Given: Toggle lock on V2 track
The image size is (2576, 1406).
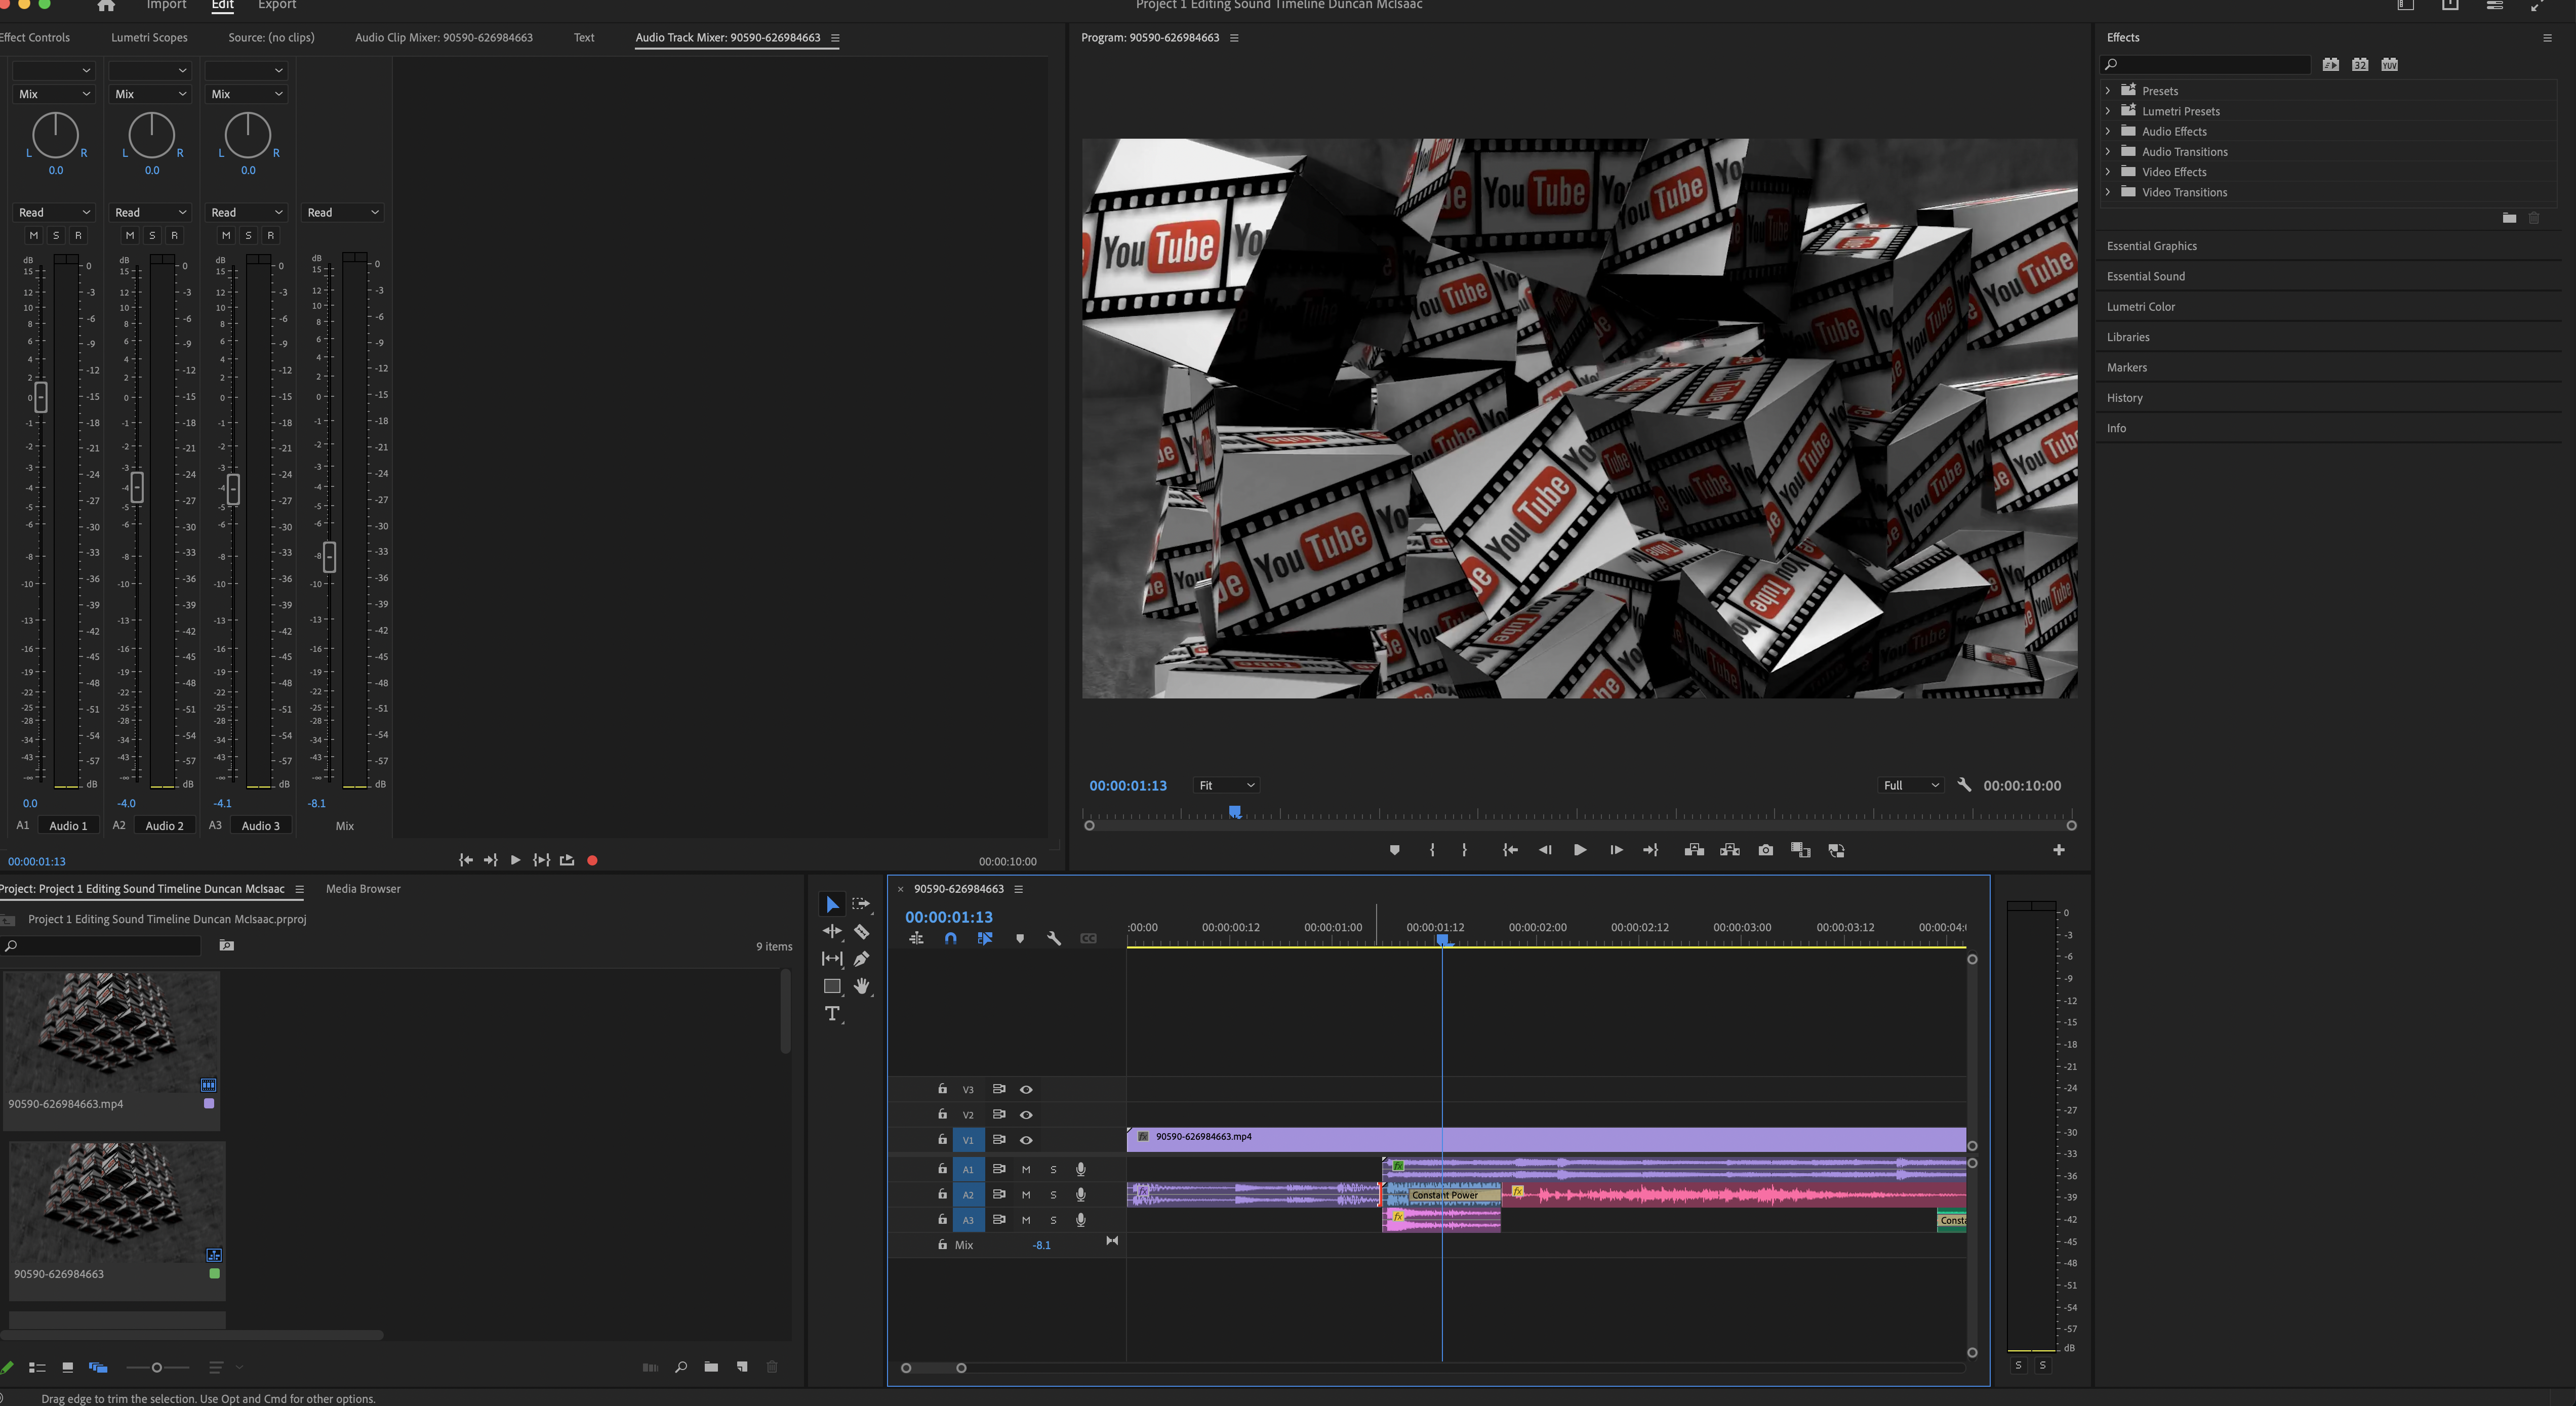Looking at the screenshot, I should (942, 1114).
